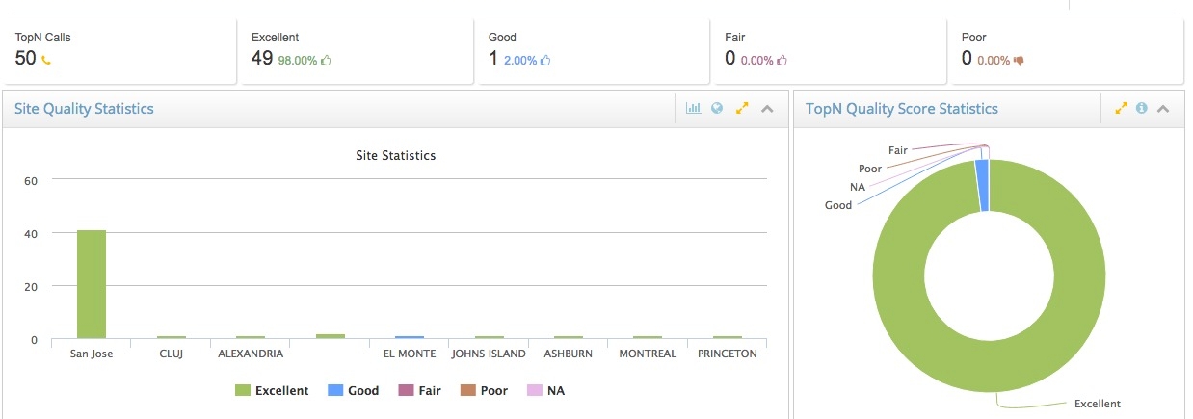This screenshot has width=1193, height=419.
Task: Click the green thumbs-up icon under Excellent
Action: [x=326, y=60]
